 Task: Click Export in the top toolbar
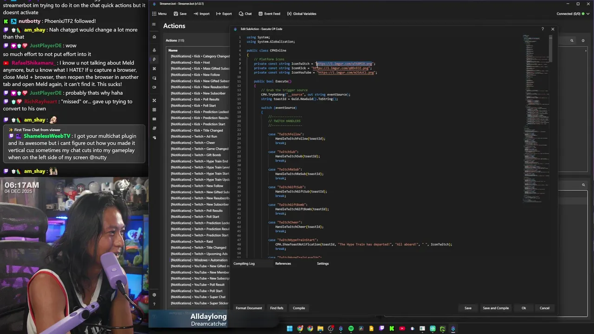[x=224, y=14]
